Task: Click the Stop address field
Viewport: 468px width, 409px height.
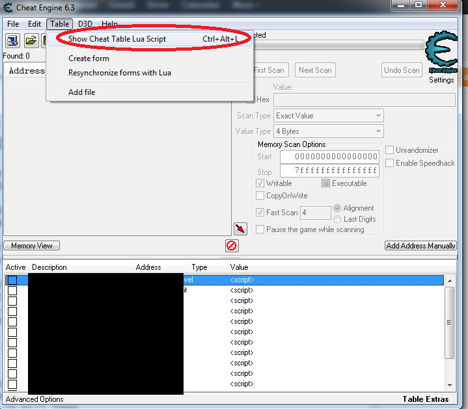Action: 329,170
